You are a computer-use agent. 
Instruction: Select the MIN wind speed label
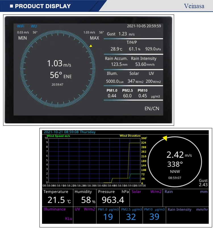[x=22, y=38]
